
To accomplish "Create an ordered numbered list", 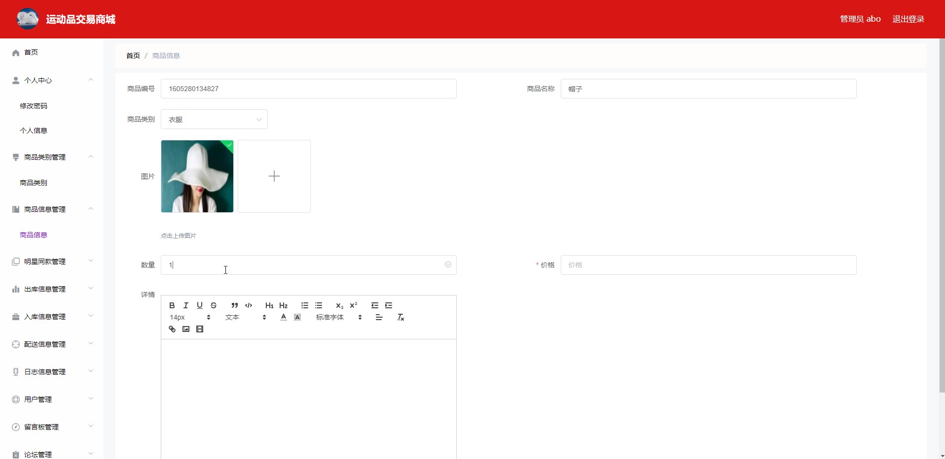I will [x=305, y=305].
